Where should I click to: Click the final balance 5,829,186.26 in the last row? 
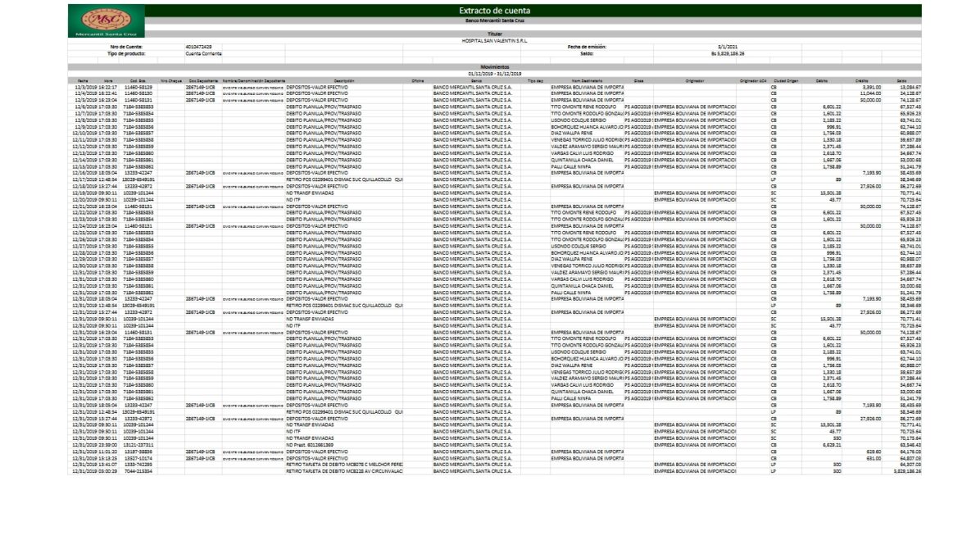pos(907,471)
